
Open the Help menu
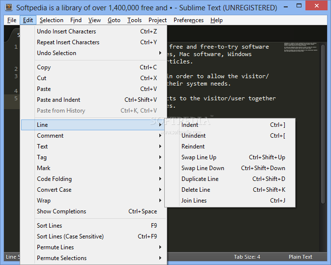click(216, 20)
